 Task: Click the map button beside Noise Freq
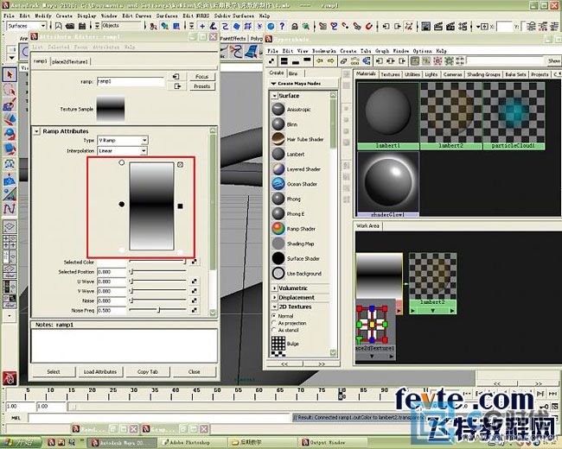click(x=194, y=310)
